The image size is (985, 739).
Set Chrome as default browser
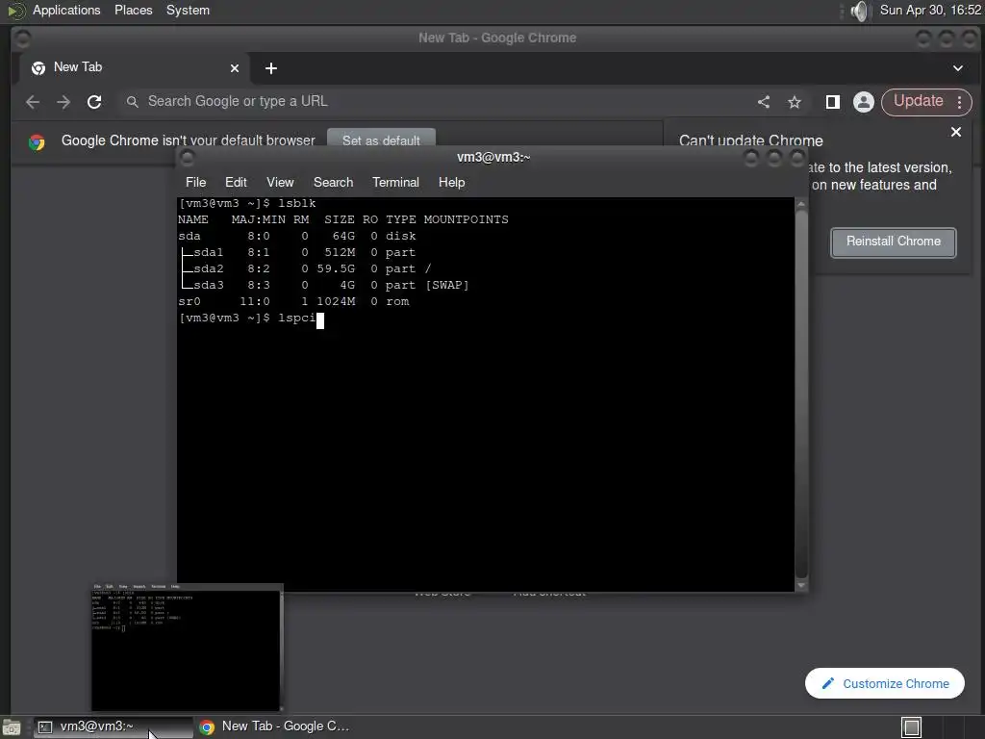pyautogui.click(x=381, y=139)
